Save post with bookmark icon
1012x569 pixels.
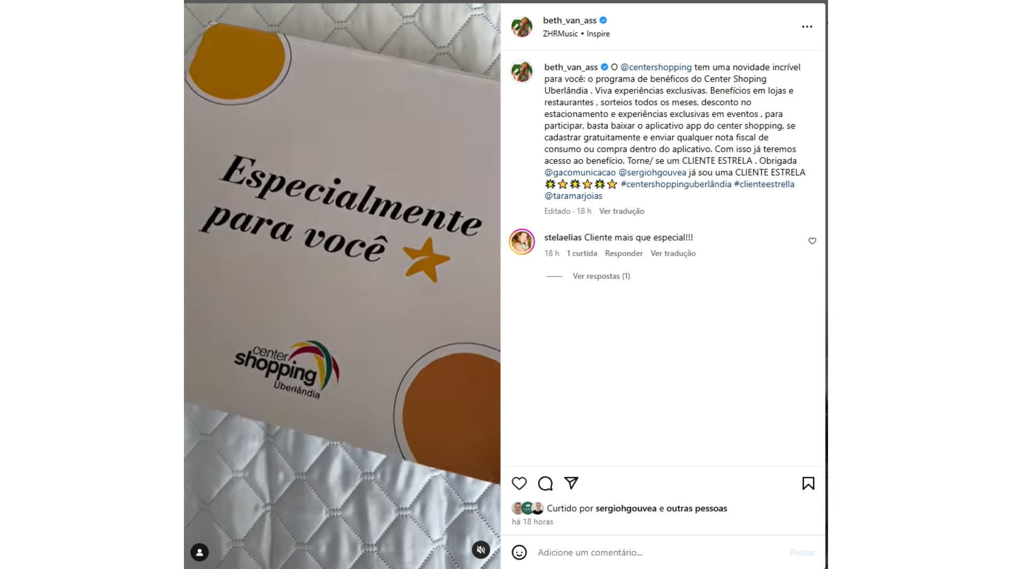tap(808, 483)
